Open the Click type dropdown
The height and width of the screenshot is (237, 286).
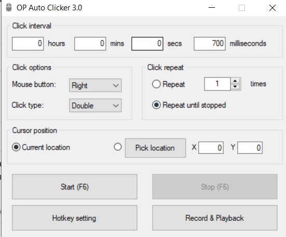coord(95,106)
